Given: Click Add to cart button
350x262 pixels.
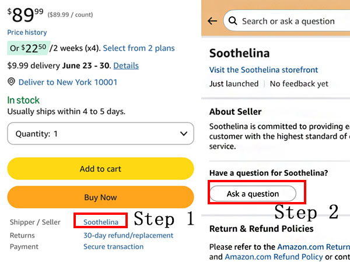Looking at the screenshot, I should (100, 169).
